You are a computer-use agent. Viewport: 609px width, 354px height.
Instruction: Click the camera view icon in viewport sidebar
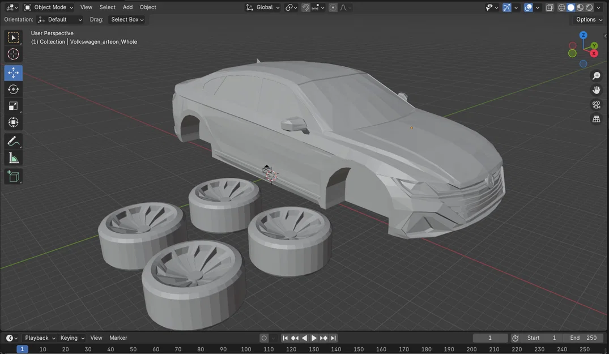point(596,104)
